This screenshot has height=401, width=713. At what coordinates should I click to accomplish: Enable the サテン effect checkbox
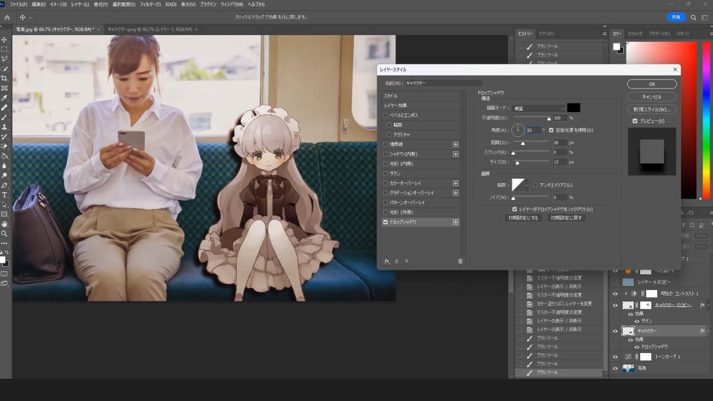pyautogui.click(x=385, y=173)
